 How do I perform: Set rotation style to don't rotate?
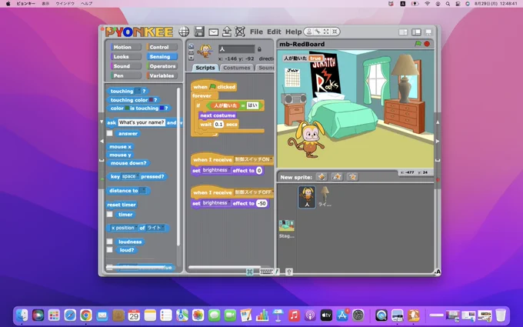pos(191,58)
